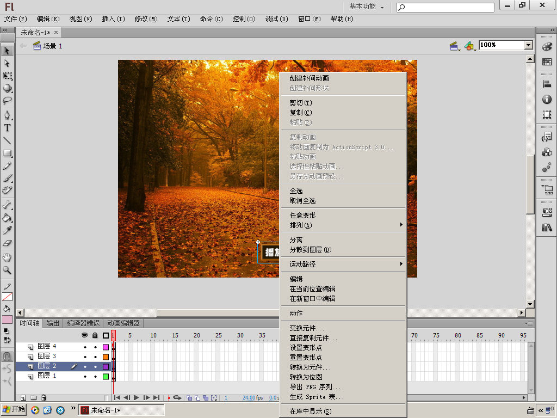Open the 100% zoom dropdown
The image size is (557, 418).
(529, 45)
